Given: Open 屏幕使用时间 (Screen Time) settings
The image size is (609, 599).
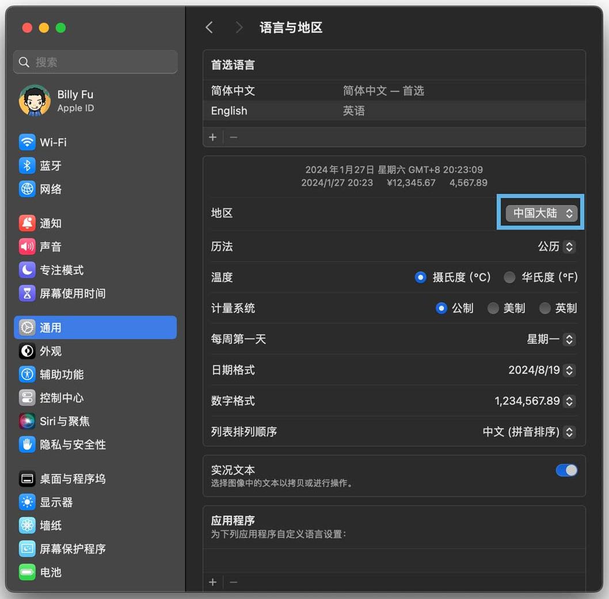Looking at the screenshot, I should tap(72, 293).
